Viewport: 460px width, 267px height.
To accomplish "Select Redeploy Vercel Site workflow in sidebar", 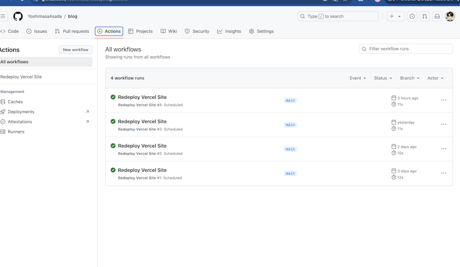I will point(21,77).
